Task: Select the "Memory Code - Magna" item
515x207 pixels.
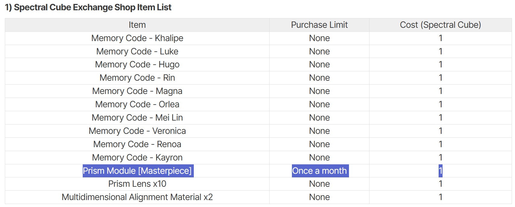Action: pyautogui.click(x=137, y=91)
